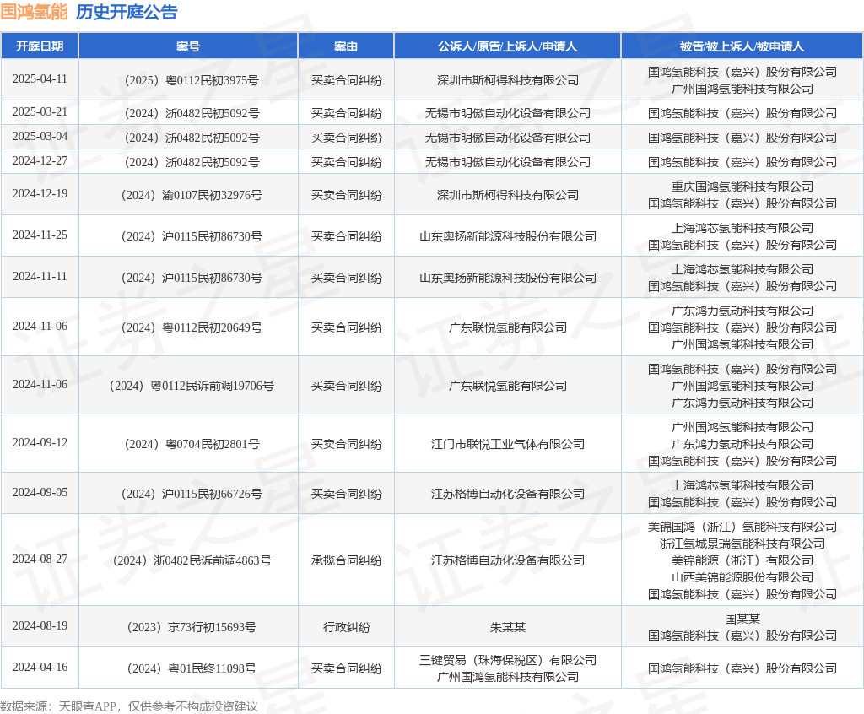Select date cell 2024-11-25
This screenshot has width=864, height=714.
(40, 235)
